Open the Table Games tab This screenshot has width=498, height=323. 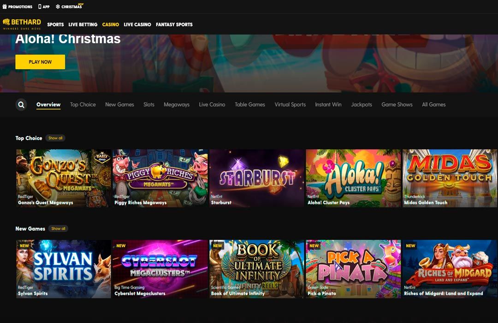point(249,105)
